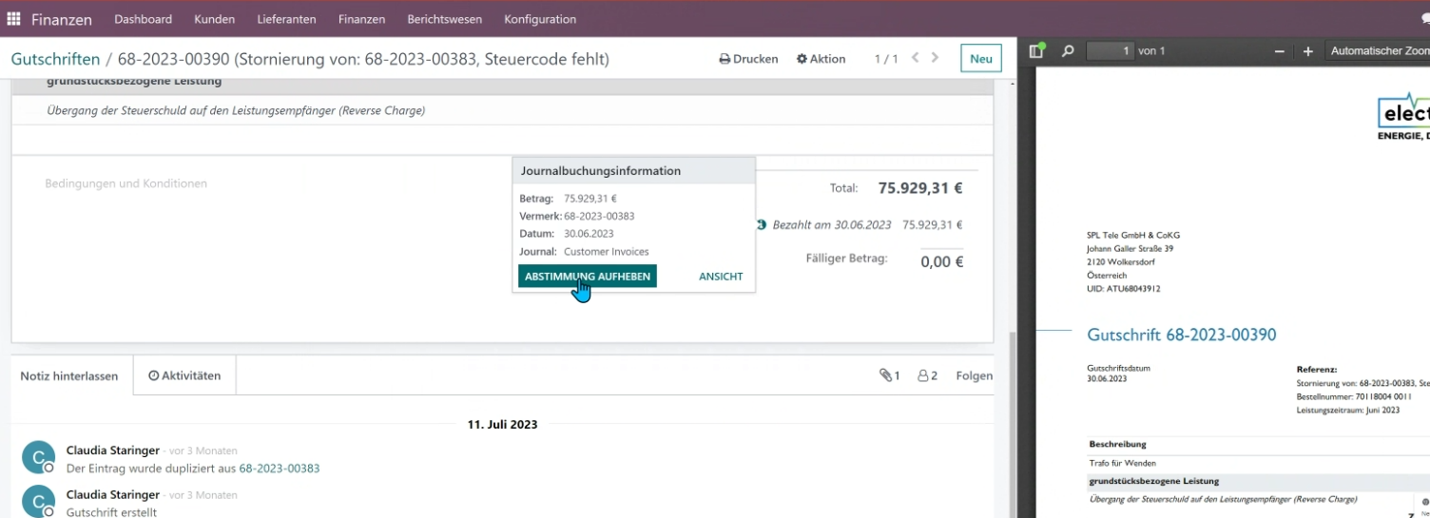Open the ANSICHT link in popup
Viewport: 1430px width, 518px height.
click(721, 277)
